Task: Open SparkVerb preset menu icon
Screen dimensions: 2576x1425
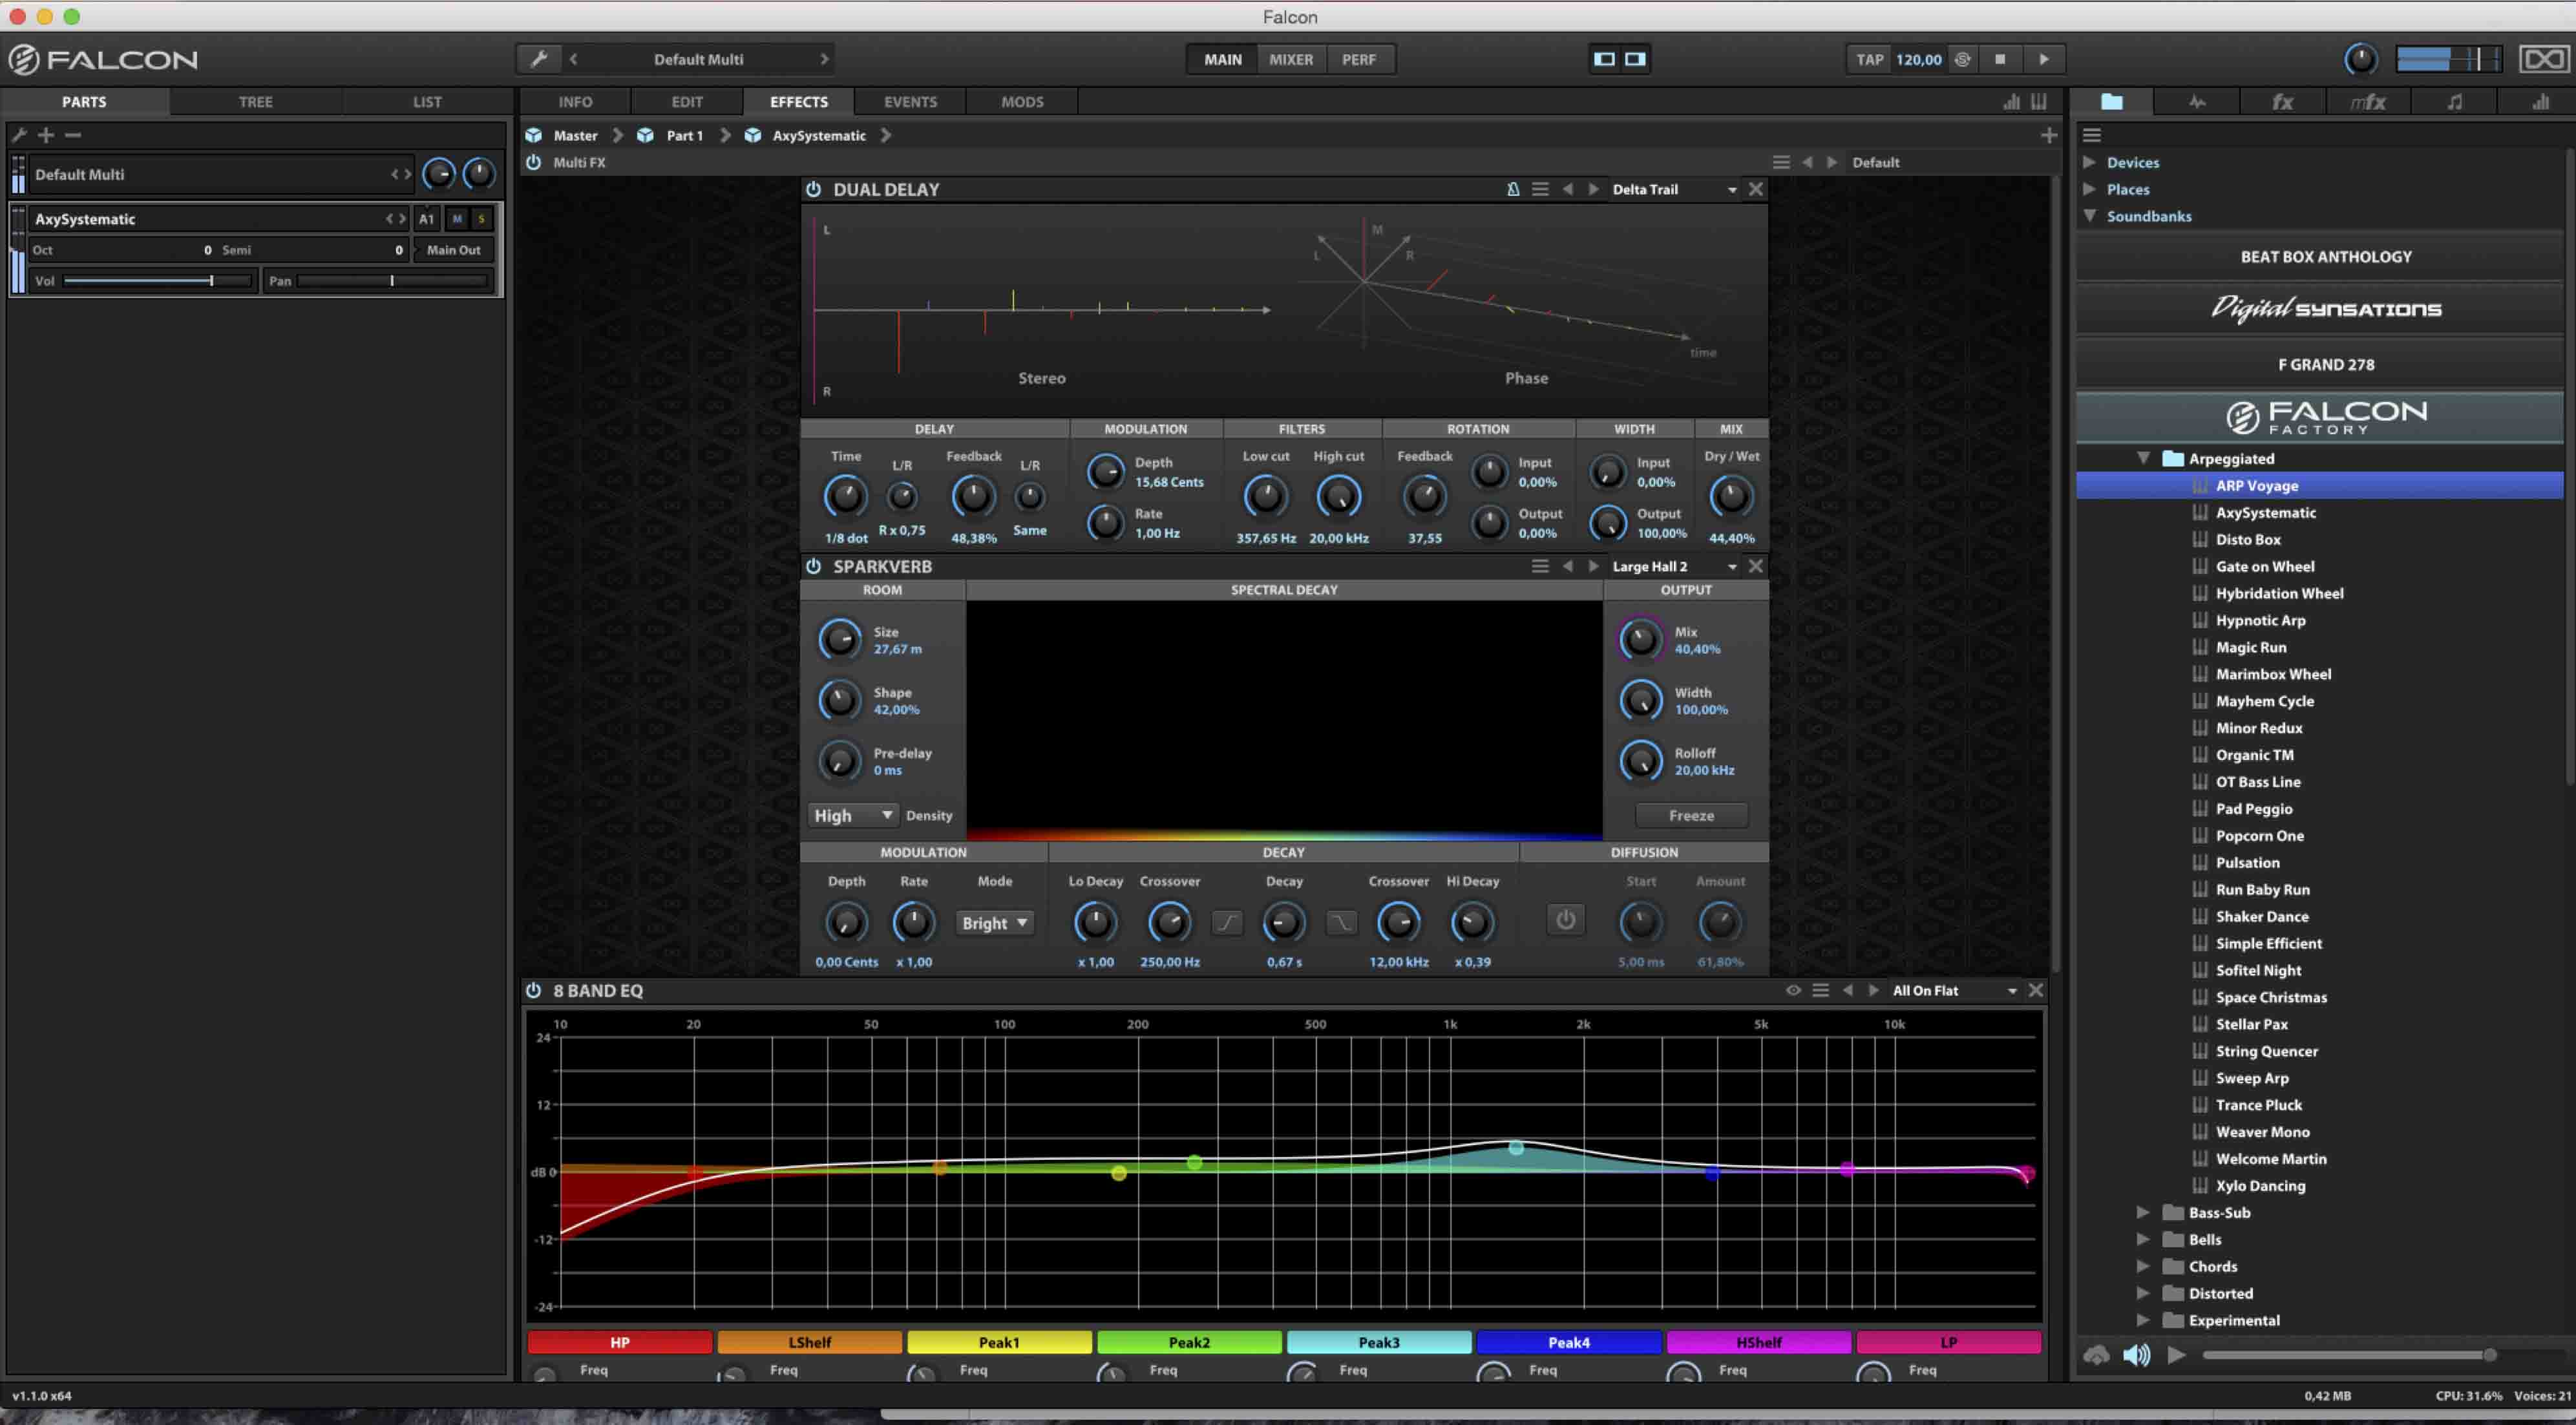Action: pos(1540,566)
